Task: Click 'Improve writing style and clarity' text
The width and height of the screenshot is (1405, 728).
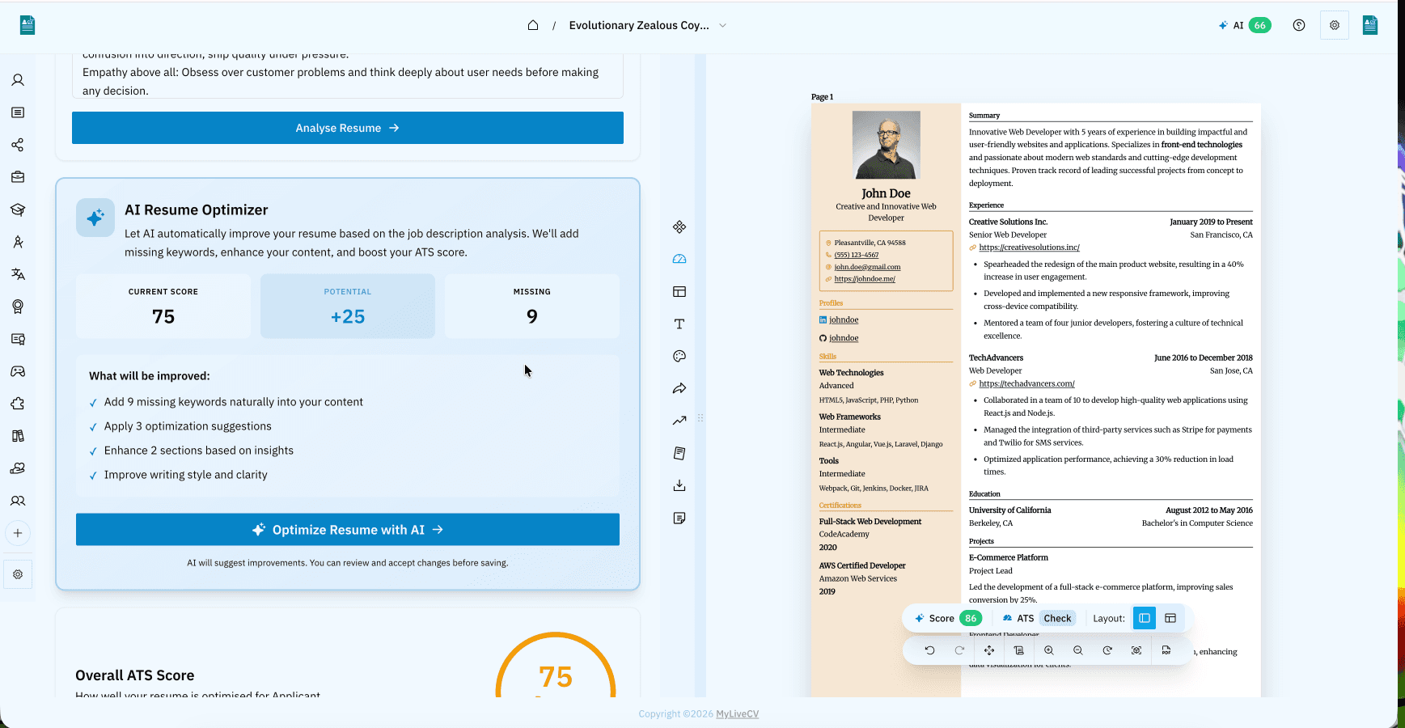Action: [186, 475]
